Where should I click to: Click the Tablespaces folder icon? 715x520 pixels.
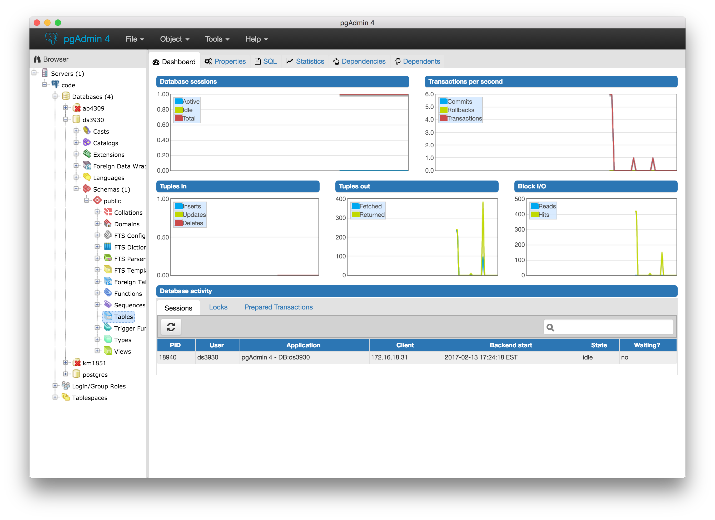pos(66,397)
